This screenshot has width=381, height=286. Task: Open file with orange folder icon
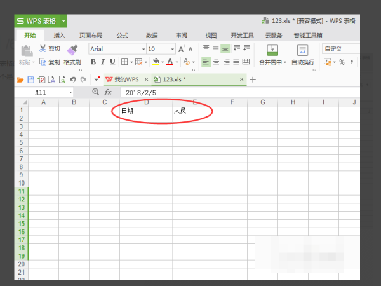pyautogui.click(x=20, y=80)
